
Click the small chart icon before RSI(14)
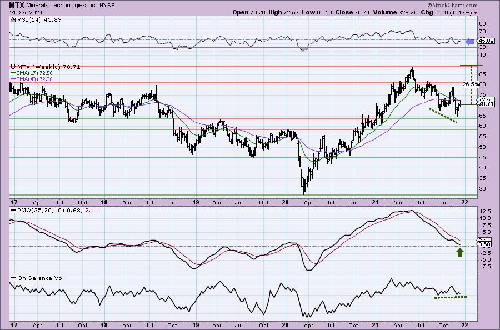pyautogui.click(x=12, y=20)
